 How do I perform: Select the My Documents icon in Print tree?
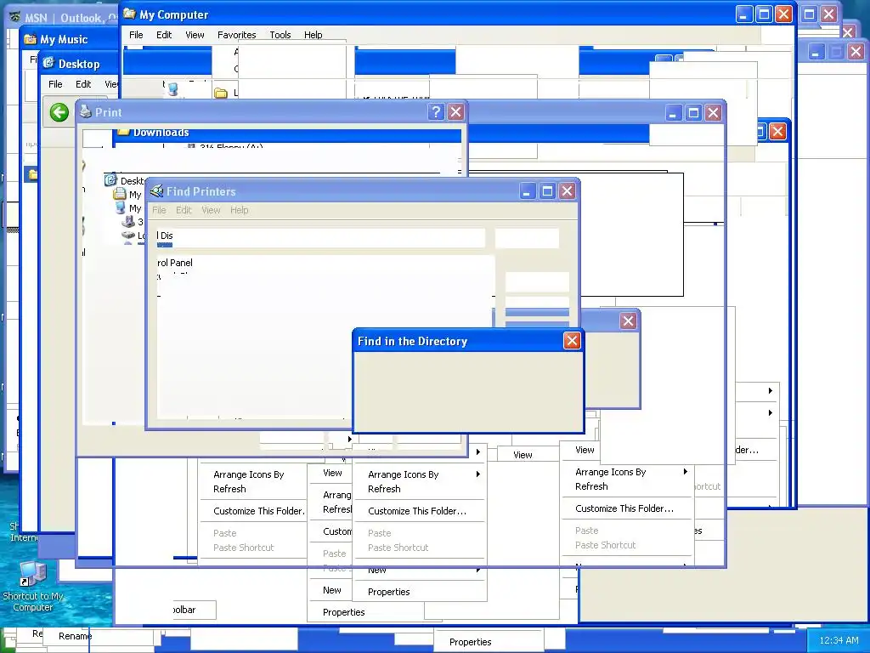[120, 195]
